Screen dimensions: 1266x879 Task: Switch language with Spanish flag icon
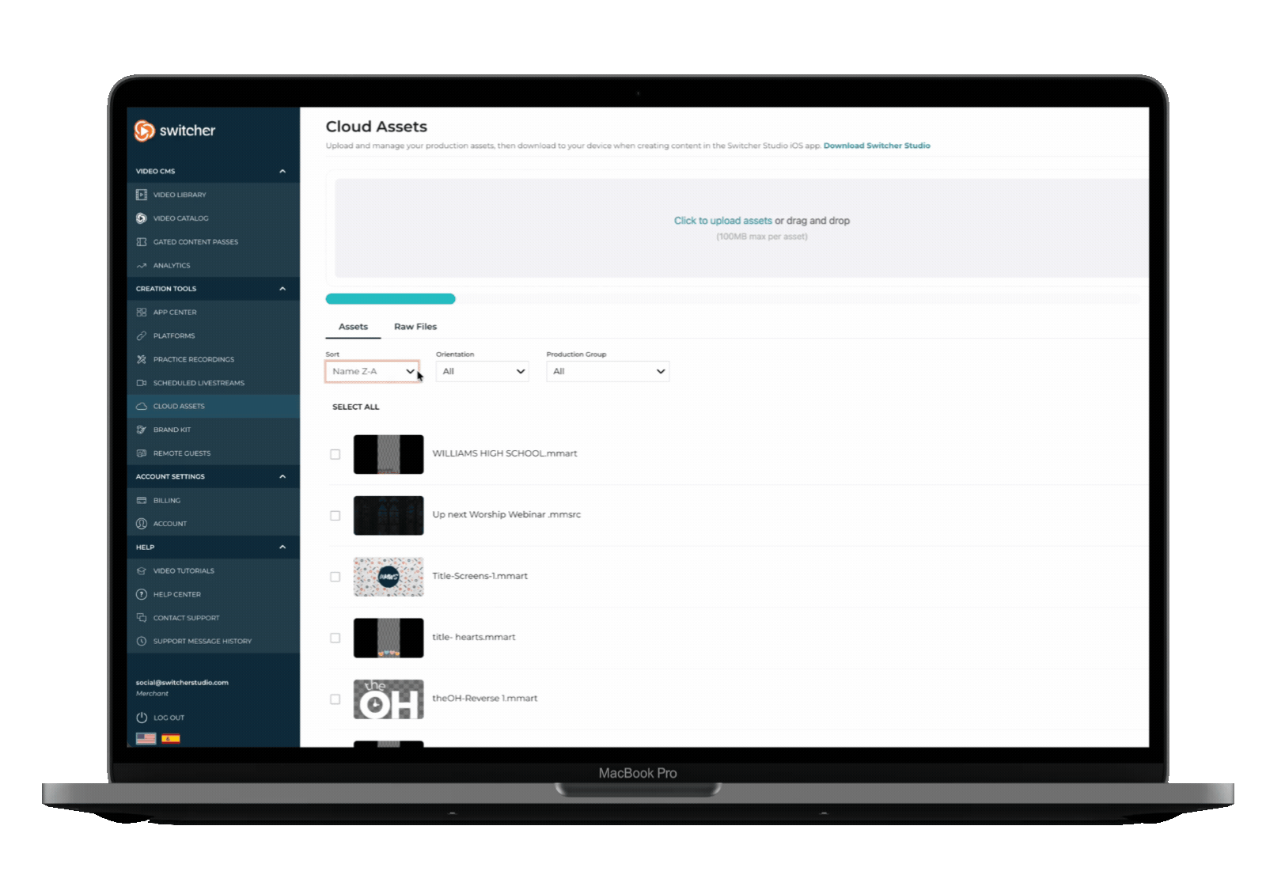[171, 739]
